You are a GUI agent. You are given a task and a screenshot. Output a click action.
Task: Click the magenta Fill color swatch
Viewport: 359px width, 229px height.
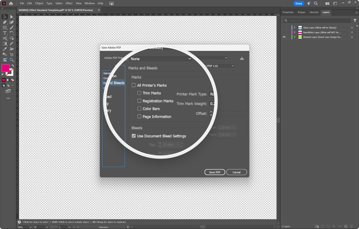point(5,69)
